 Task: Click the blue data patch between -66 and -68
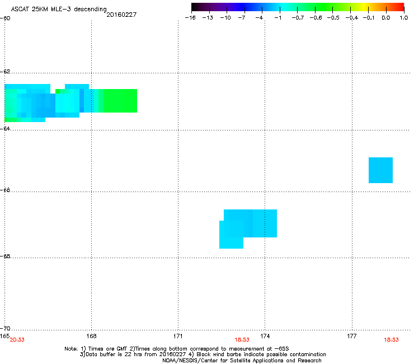[x=248, y=229]
